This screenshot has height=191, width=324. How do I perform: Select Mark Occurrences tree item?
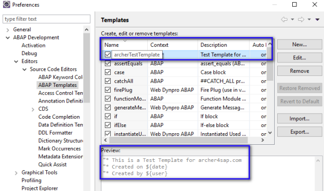click(x=59, y=149)
